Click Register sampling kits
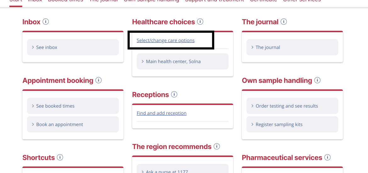This screenshot has height=173, width=368. point(292,125)
